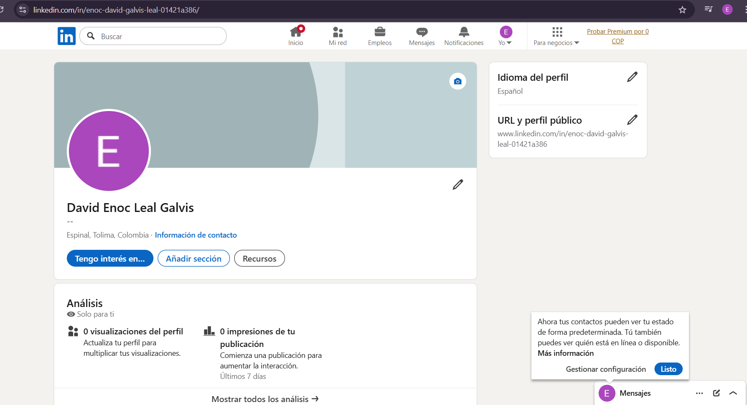Open browser profile E avatar

[727, 9]
